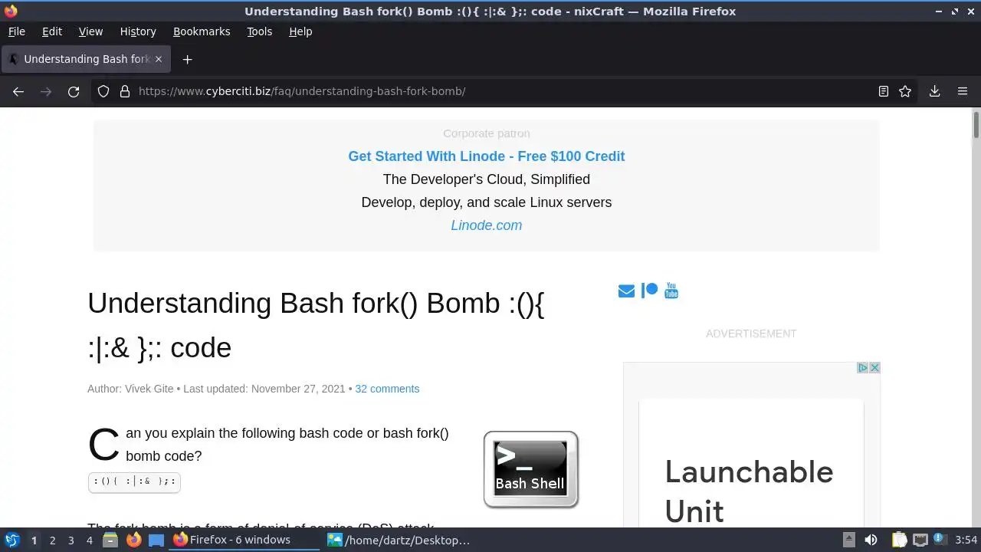This screenshot has width=981, height=552.
Task: Open the taskbar application menu icon
Action: [12, 540]
